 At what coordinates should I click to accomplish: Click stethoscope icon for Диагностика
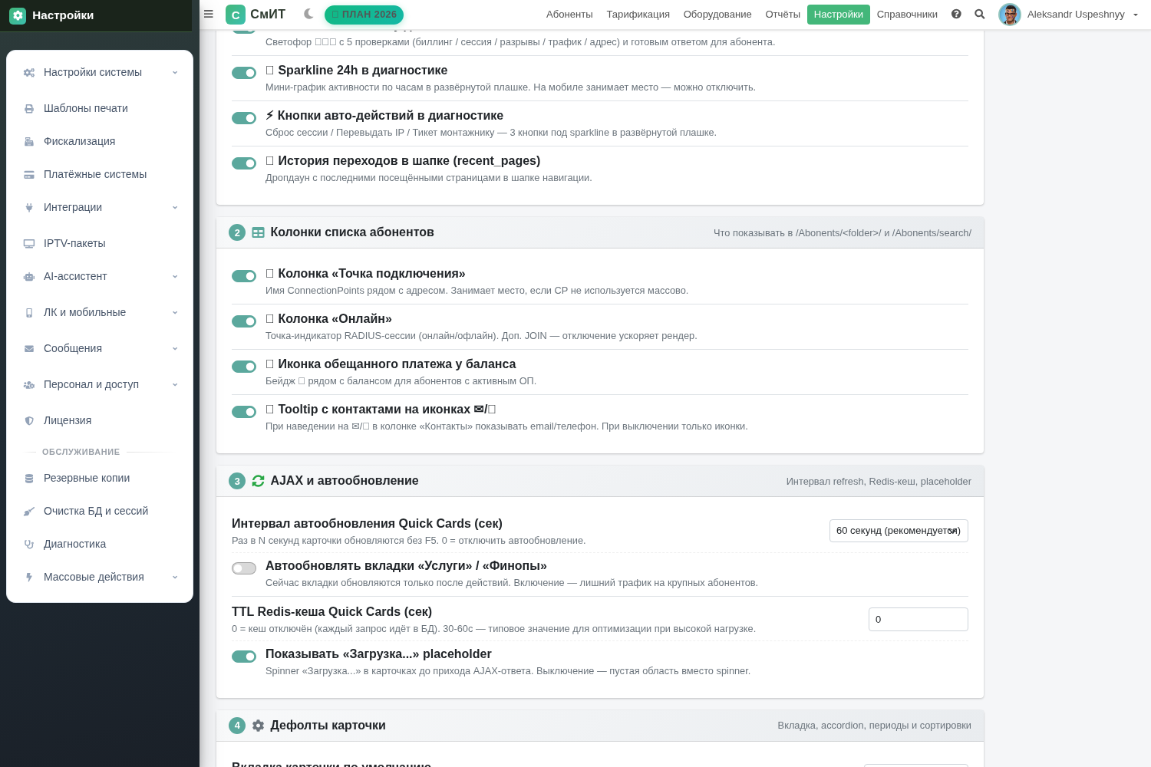[x=29, y=545]
